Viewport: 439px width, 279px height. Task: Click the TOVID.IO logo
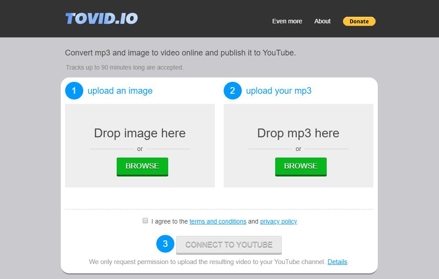102,18
